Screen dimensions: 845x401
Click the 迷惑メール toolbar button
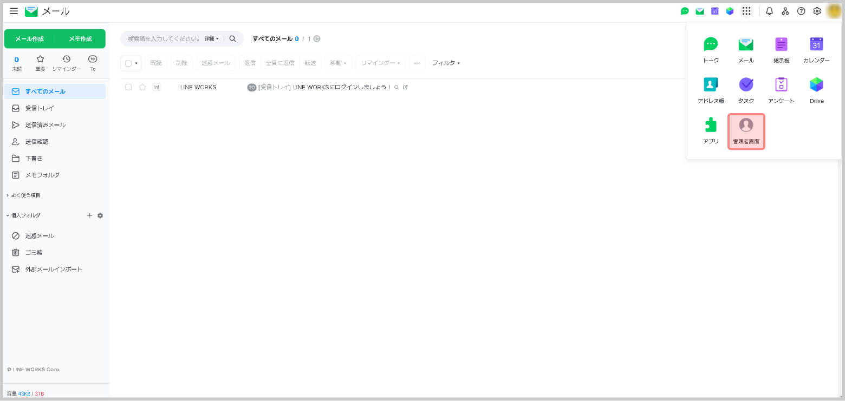(x=216, y=63)
